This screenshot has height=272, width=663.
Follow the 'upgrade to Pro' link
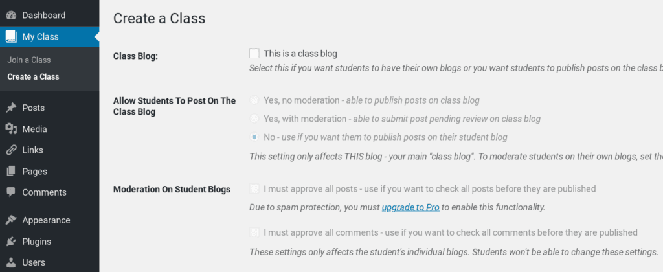tap(410, 208)
